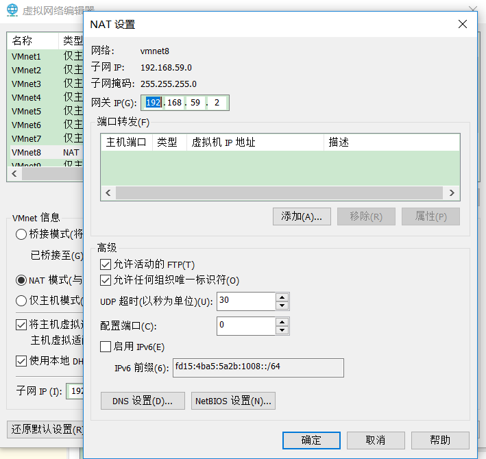Click the IPv6 前缀 input field
This screenshot has height=459, width=486.
coord(258,368)
